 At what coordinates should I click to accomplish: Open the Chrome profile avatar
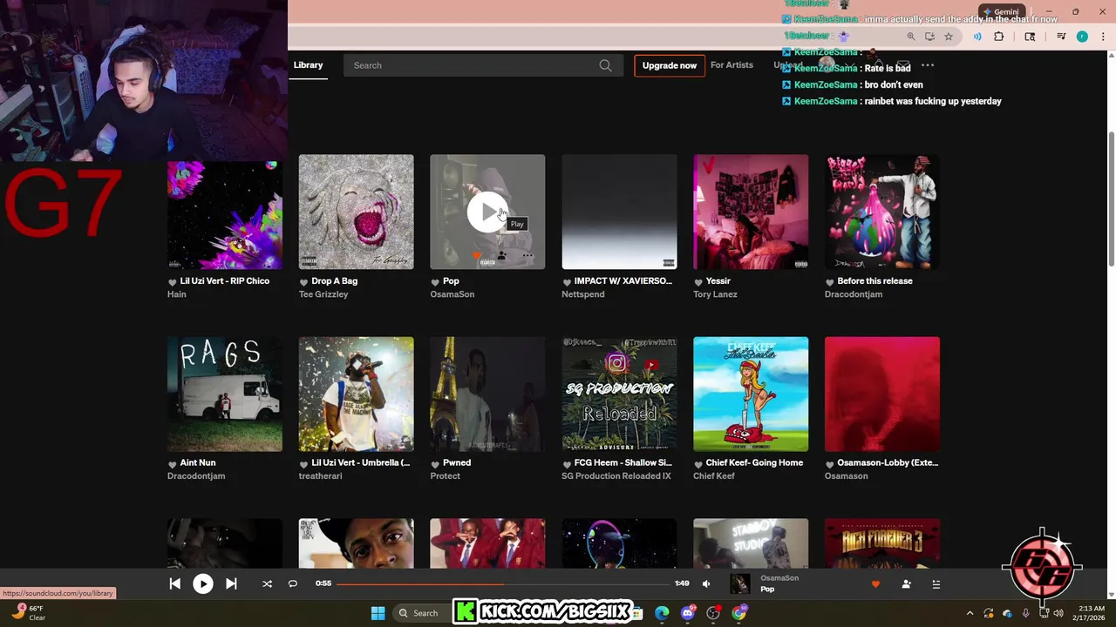(1082, 37)
